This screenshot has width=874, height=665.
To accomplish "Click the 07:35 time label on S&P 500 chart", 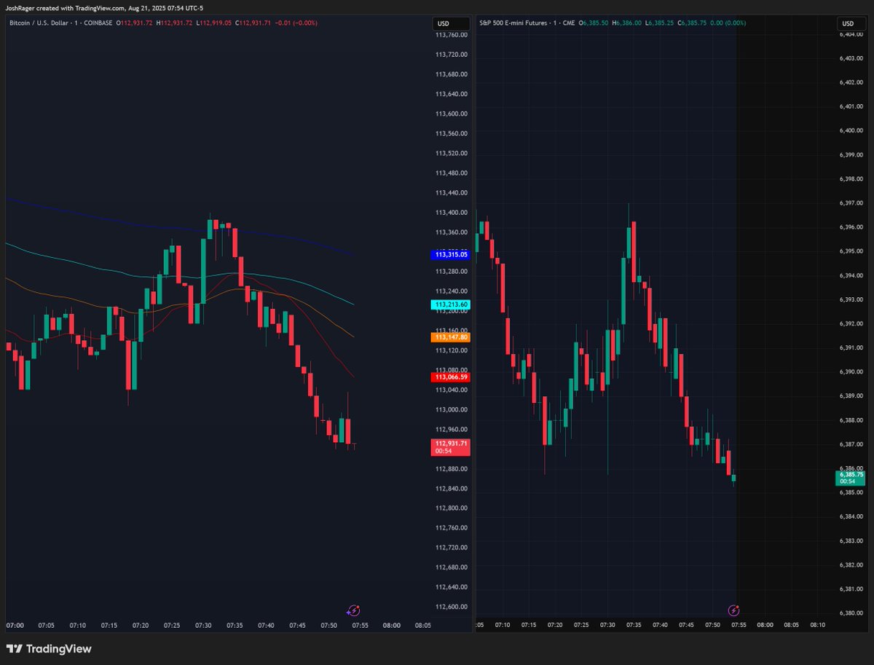I will (634, 625).
